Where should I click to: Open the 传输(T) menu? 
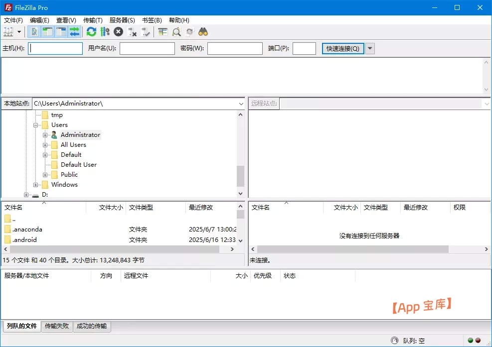click(x=93, y=20)
